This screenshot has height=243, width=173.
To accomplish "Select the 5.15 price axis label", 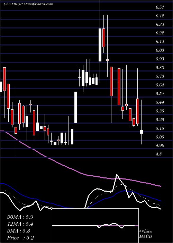I will coord(160,128).
